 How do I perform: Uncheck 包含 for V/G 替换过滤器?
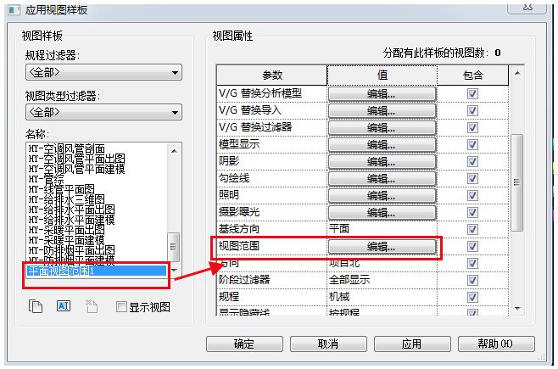[472, 128]
